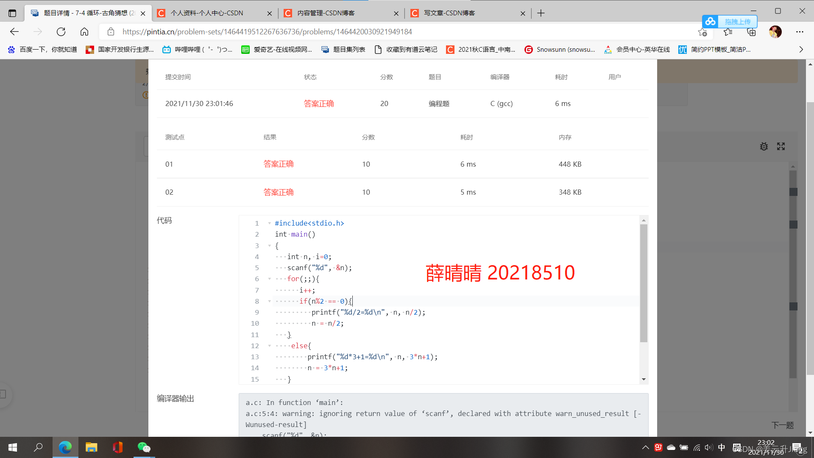Open the browser Collections icon
814x458 pixels.
tap(751, 32)
